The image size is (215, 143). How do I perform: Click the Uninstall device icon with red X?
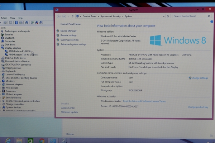click(x=37, y=23)
